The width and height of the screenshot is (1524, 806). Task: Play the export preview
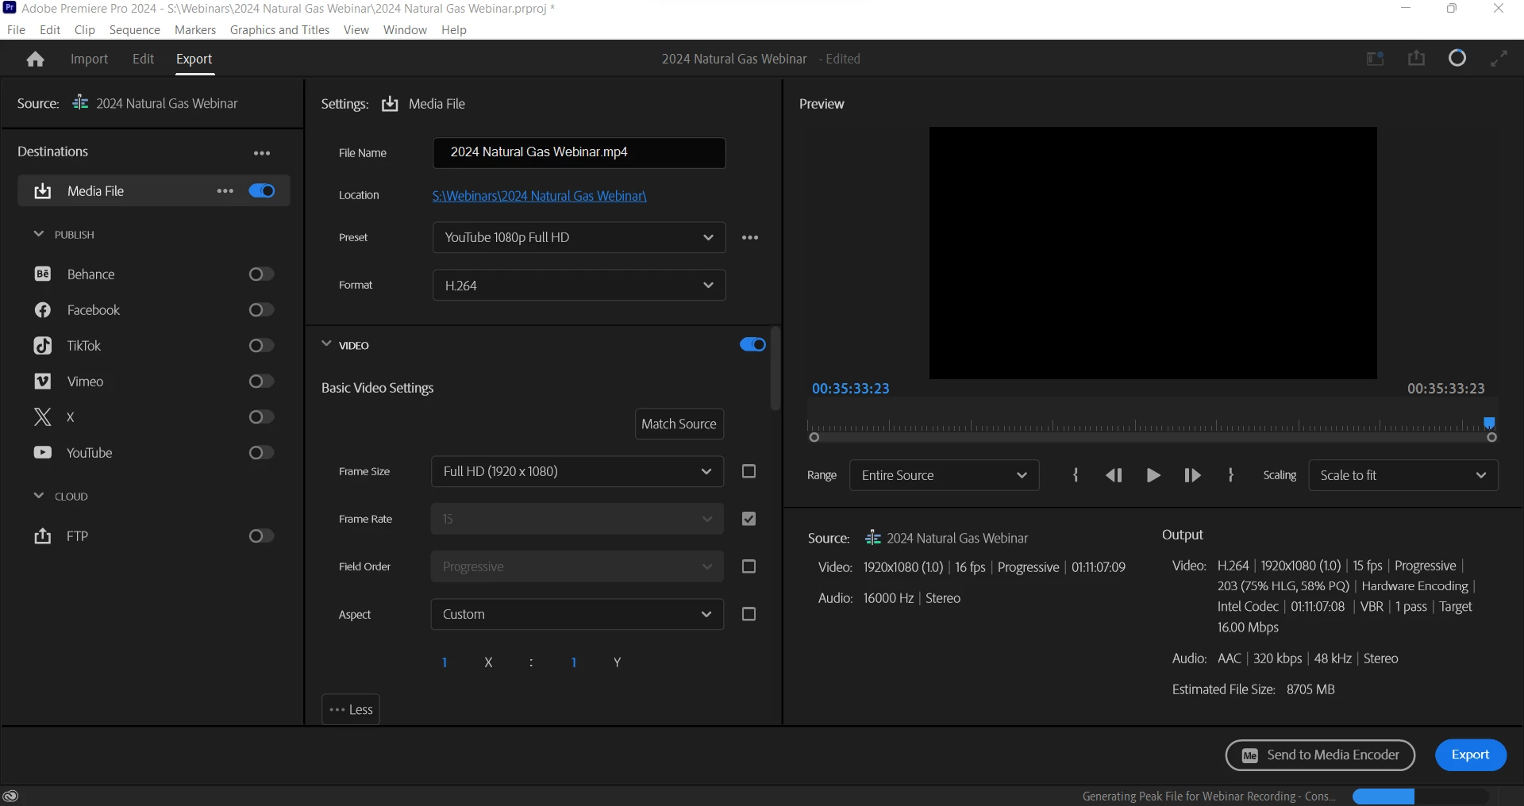pyautogui.click(x=1153, y=475)
